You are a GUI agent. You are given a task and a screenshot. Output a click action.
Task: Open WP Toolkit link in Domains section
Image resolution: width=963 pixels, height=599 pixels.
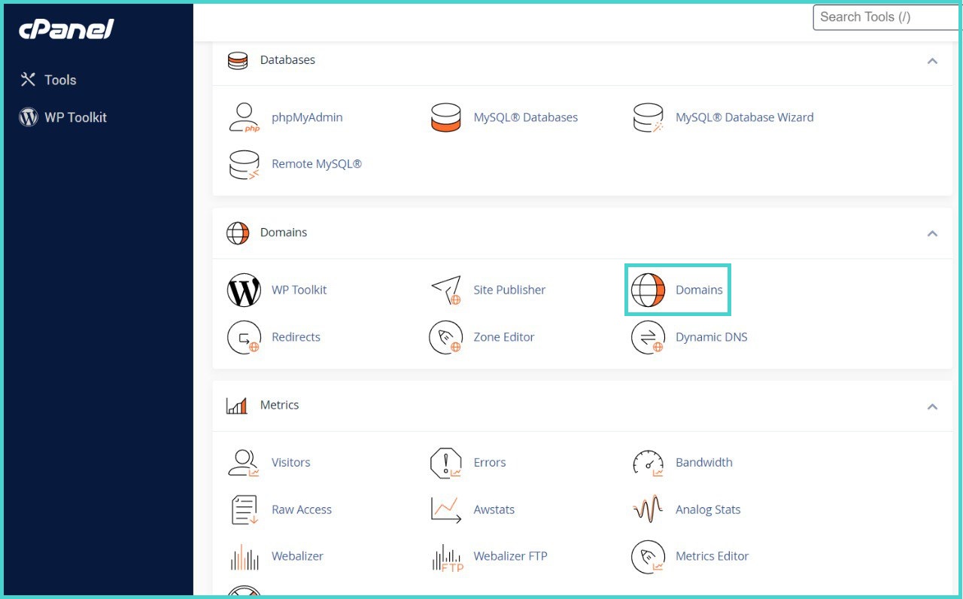pos(299,290)
